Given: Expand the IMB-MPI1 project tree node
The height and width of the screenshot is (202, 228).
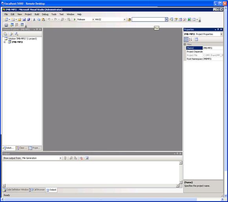Looking at the screenshot, I should (4, 42).
